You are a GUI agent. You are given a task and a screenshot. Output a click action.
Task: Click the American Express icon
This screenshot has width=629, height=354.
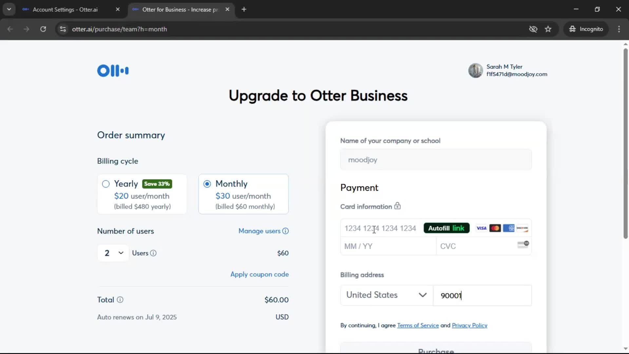pyautogui.click(x=509, y=228)
